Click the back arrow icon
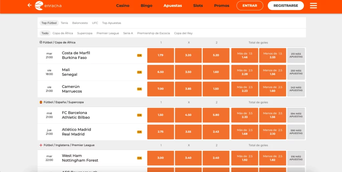The height and width of the screenshot is (172, 342). pyautogui.click(x=29, y=5)
